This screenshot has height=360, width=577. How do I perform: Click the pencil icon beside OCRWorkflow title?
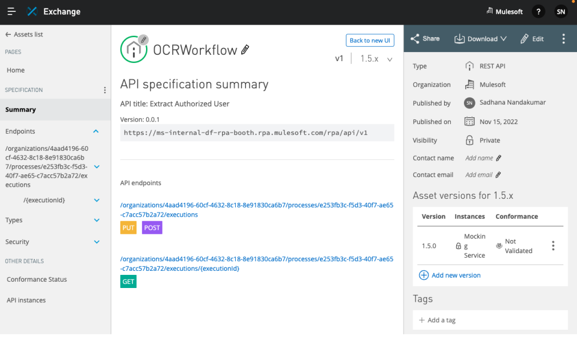(245, 50)
